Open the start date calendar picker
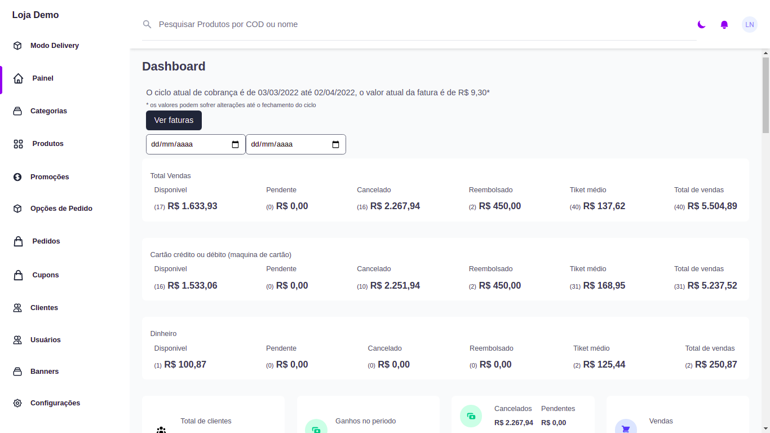770x433 pixels. (236, 144)
